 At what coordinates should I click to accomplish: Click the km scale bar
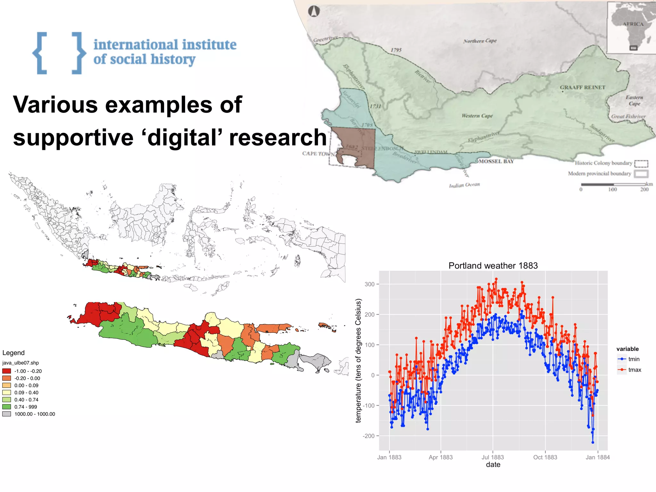[x=613, y=184]
